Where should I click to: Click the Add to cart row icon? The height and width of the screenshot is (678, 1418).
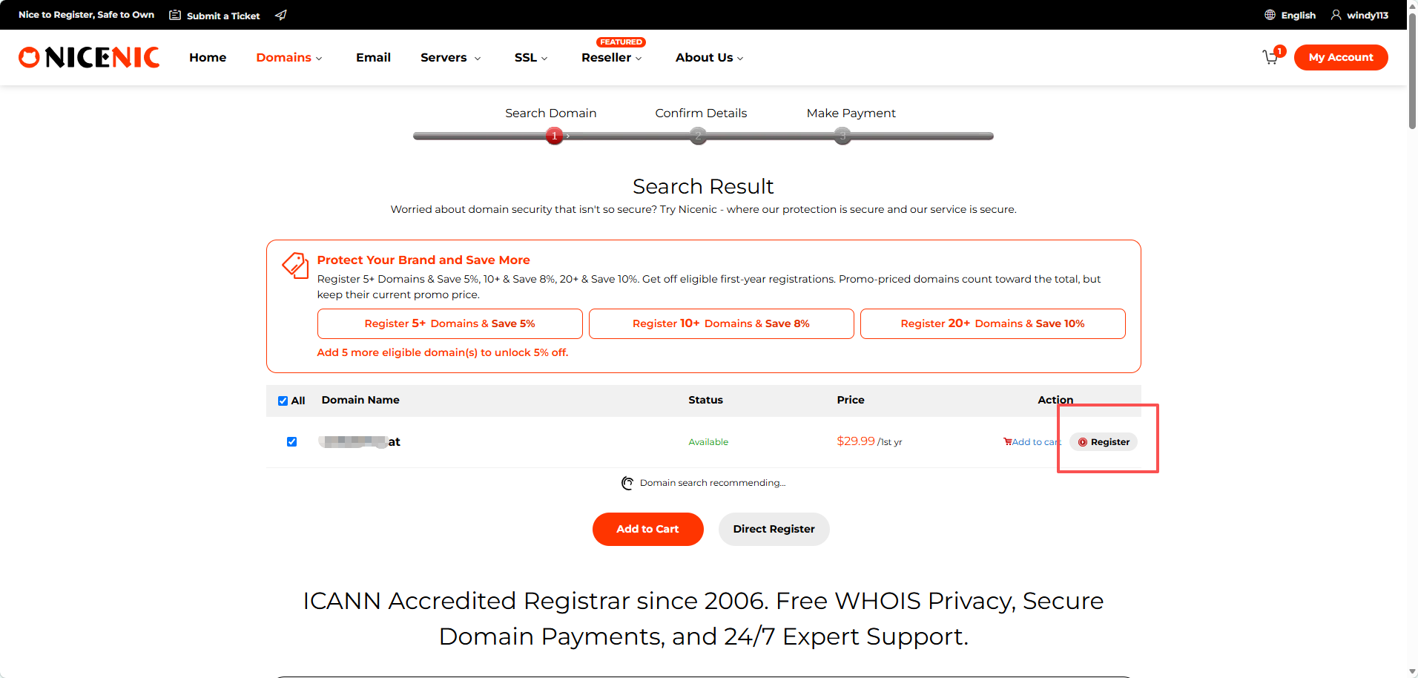point(1007,441)
